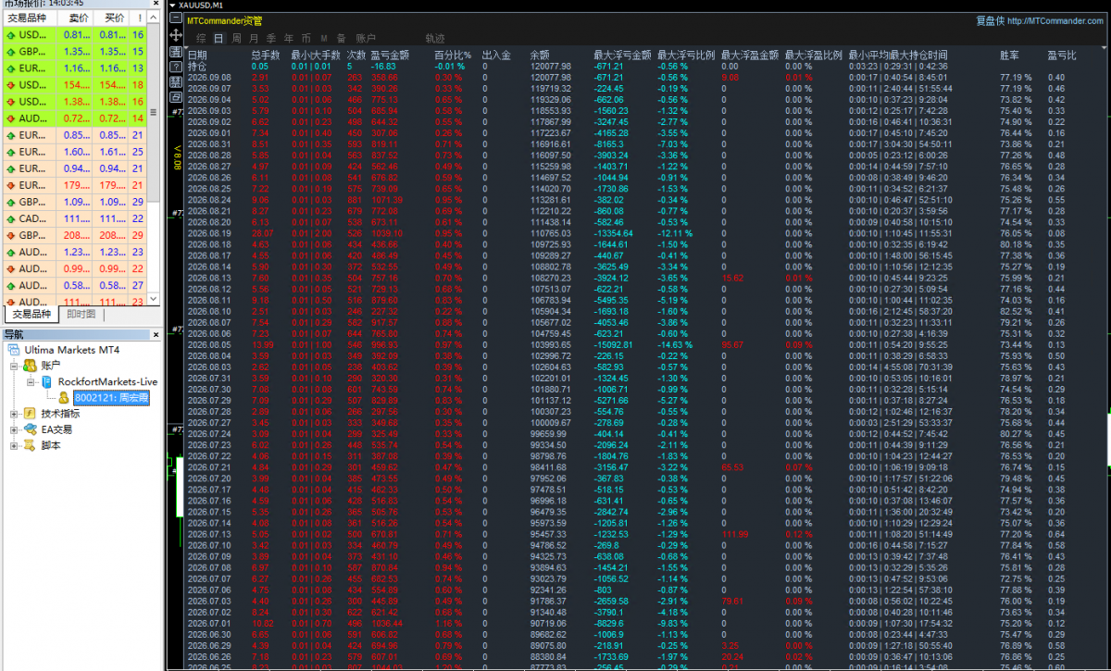
Task: Click the MTCommander资管 title text
Action: pos(223,19)
